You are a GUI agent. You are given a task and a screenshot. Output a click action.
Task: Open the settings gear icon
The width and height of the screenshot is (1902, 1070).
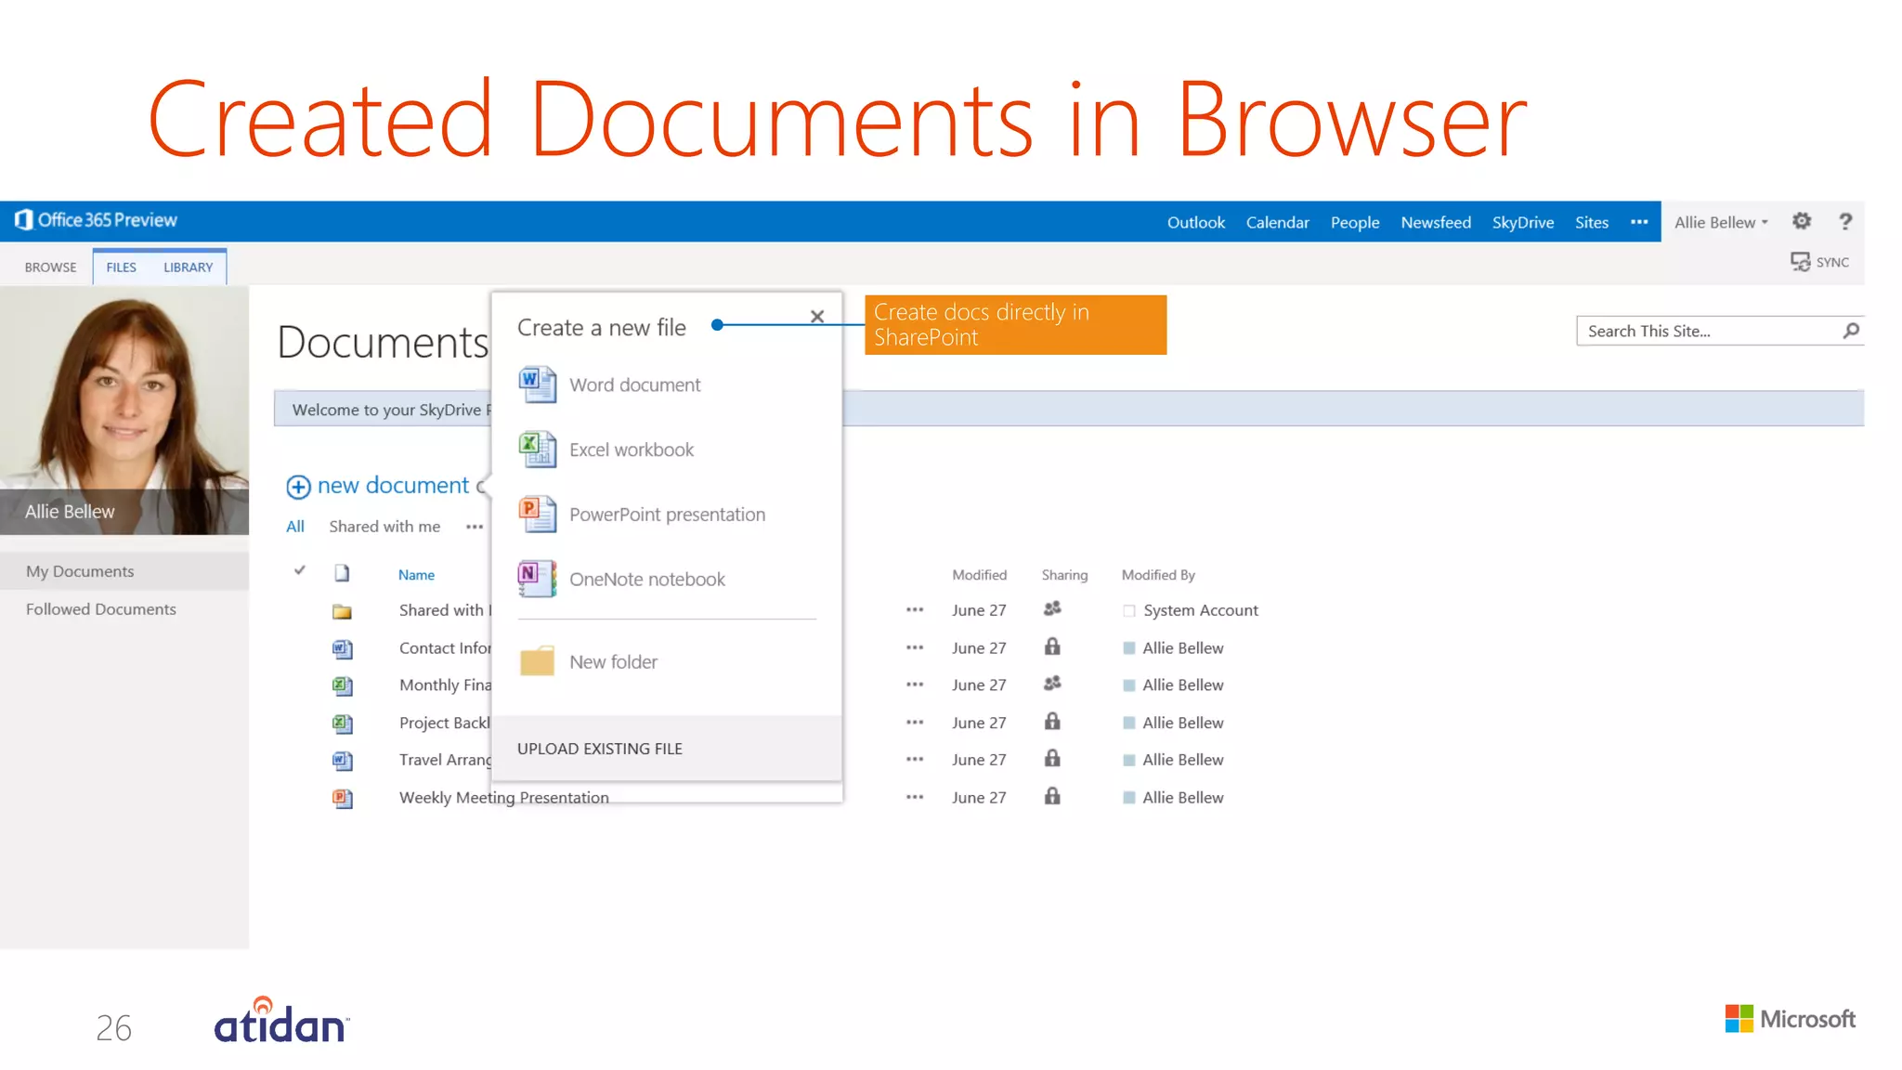[x=1802, y=221]
